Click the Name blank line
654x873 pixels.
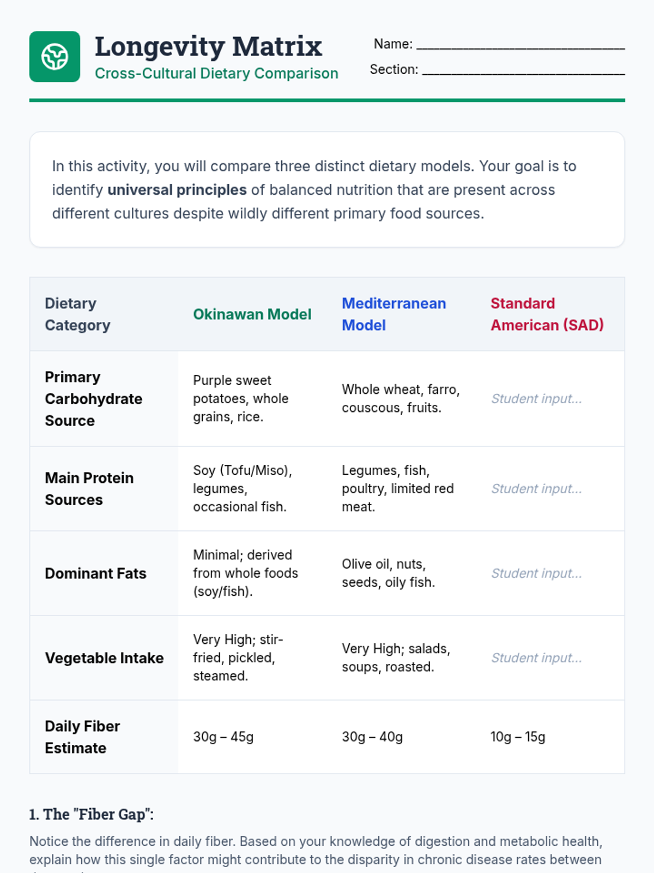tap(520, 45)
